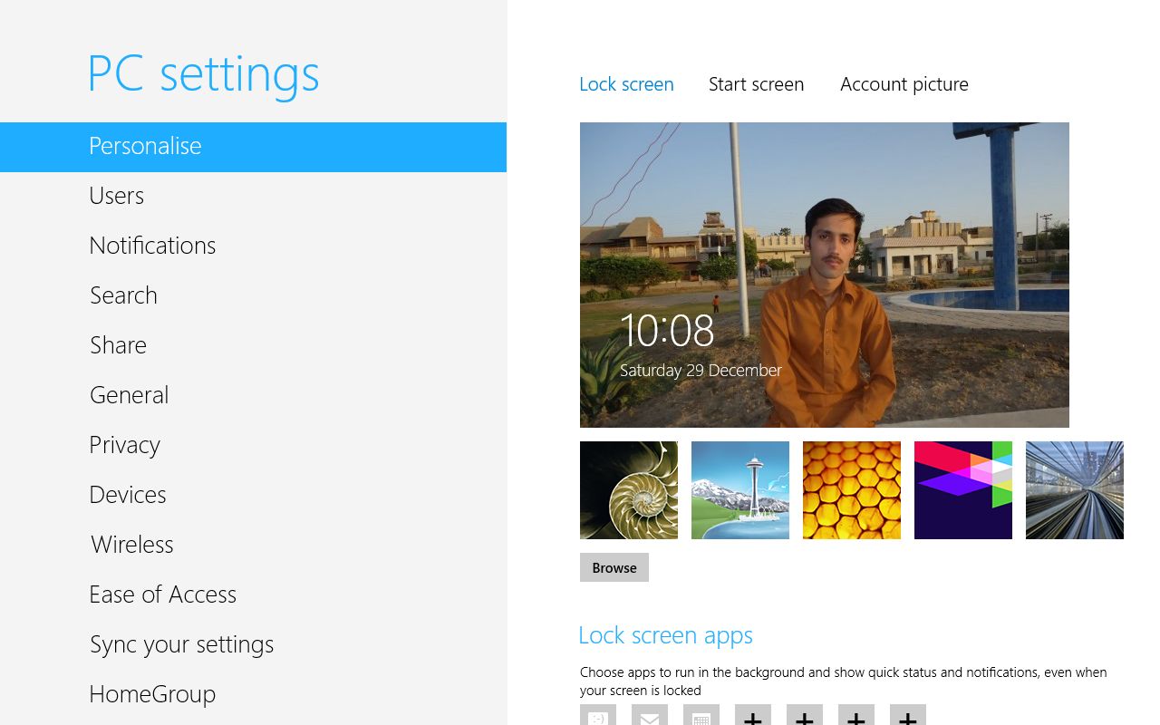The image size is (1160, 725).
Task: Choose the railway tunnel picture thumbnail
Action: pos(1075,490)
